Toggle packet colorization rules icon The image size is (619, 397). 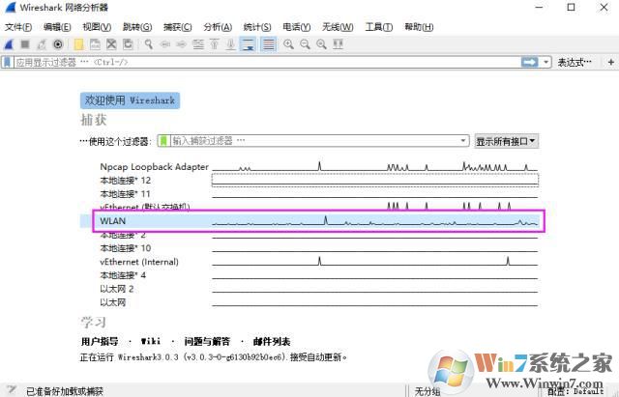coord(269,44)
